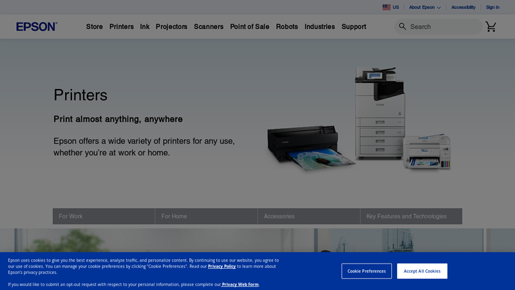The width and height of the screenshot is (515, 290).
Task: Open the shopping cart icon
Action: click(x=491, y=26)
